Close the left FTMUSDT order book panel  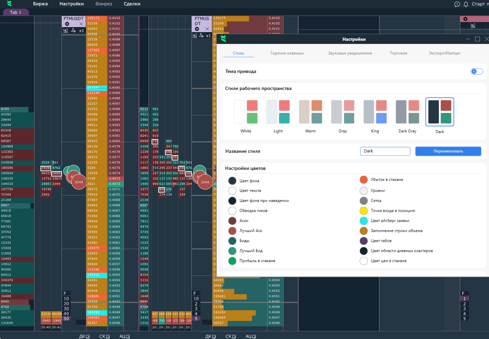coord(81,24)
